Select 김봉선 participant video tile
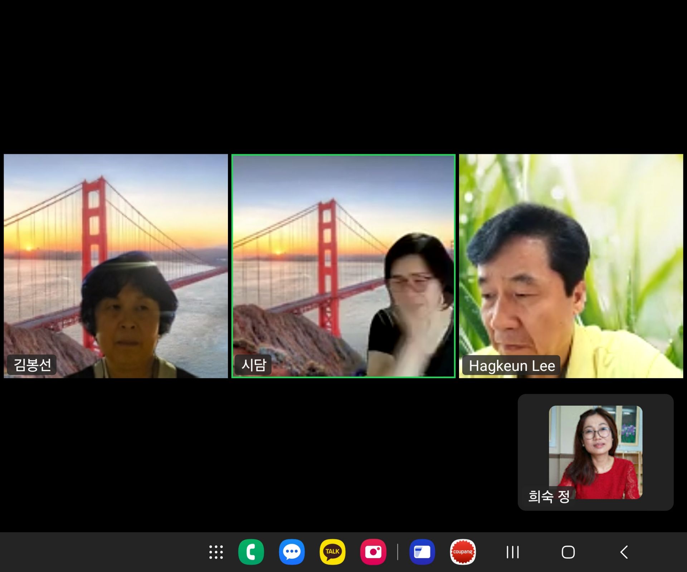687x572 pixels. click(116, 266)
